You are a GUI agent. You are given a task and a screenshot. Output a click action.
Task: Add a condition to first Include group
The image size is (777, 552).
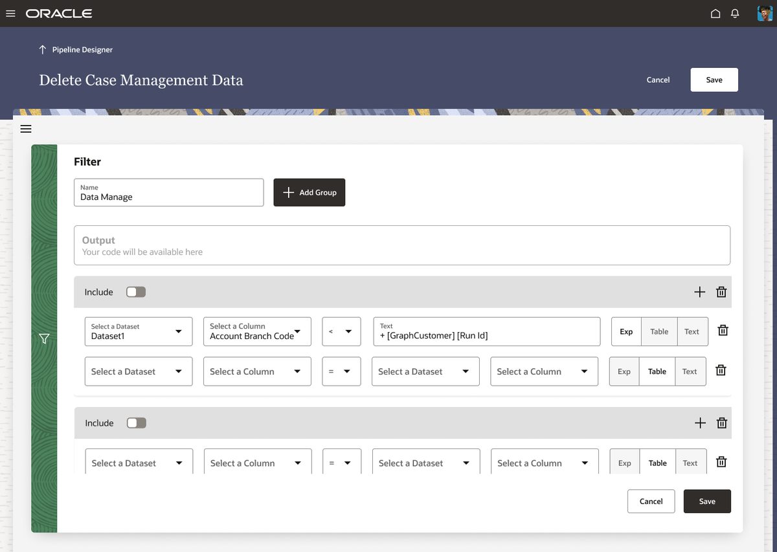click(x=699, y=292)
